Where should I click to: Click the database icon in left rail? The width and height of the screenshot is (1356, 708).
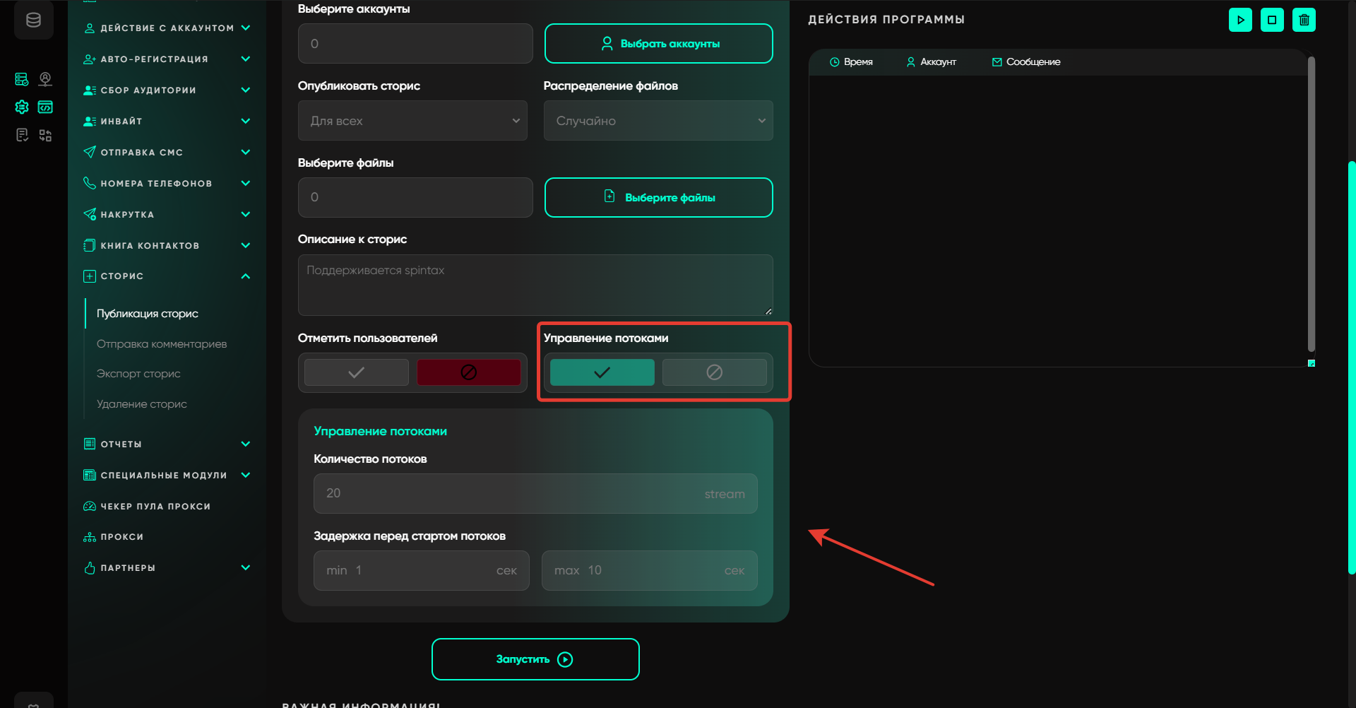coord(33,20)
